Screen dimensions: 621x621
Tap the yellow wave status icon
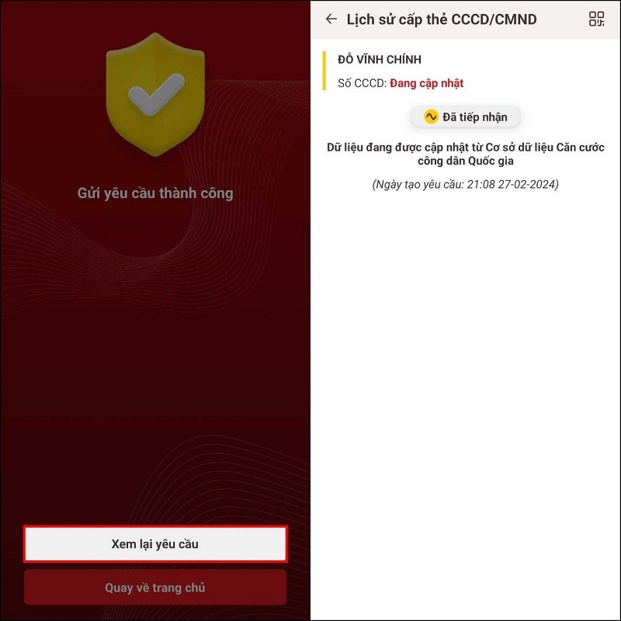(x=431, y=117)
